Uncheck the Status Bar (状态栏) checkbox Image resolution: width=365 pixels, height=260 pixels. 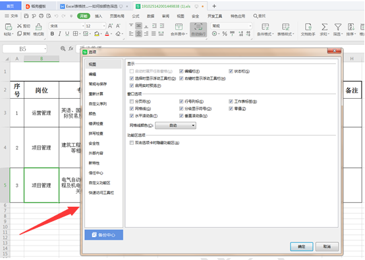point(231,71)
